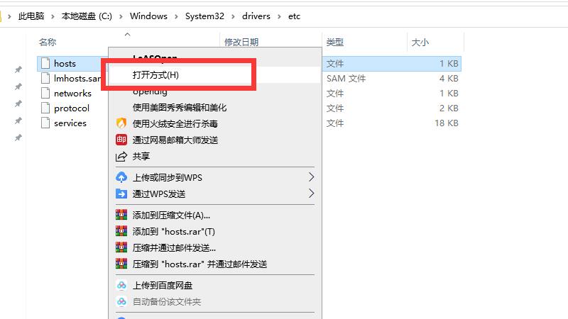Sort files by the 大小 column header

coord(420,43)
